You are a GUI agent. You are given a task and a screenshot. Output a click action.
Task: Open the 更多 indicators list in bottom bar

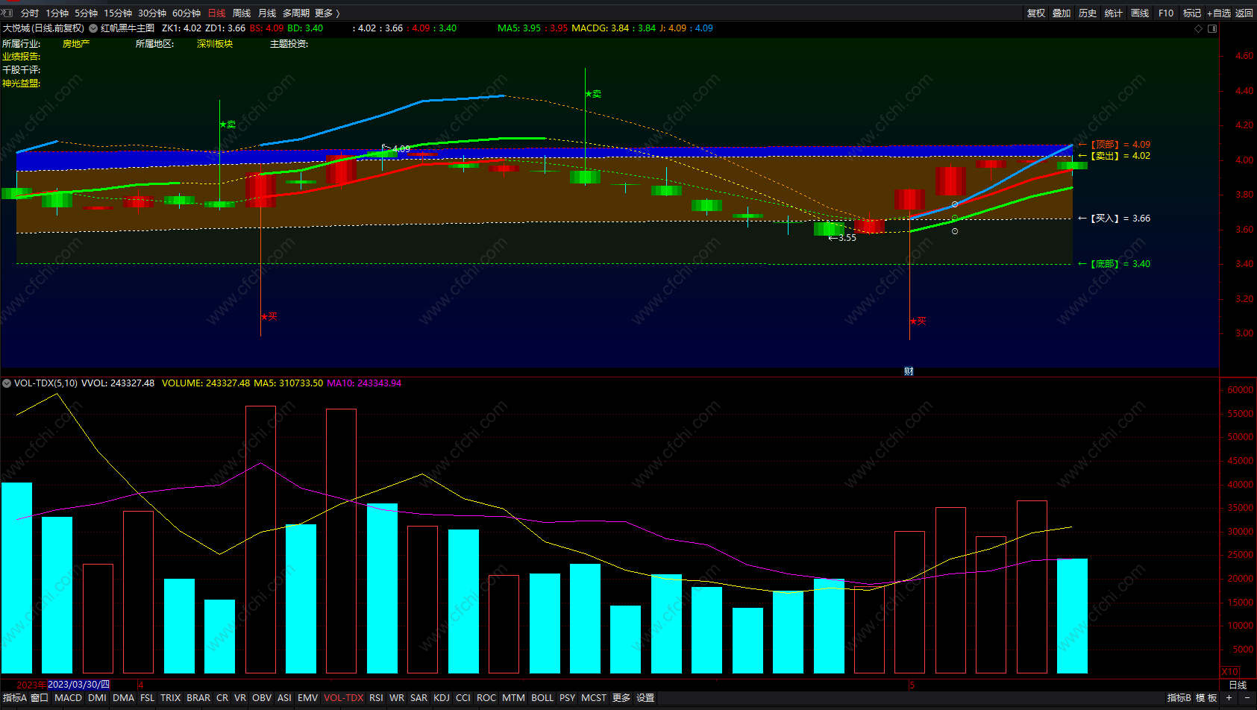click(621, 698)
